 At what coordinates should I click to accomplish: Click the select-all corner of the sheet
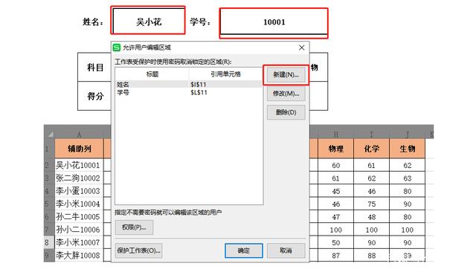point(50,135)
